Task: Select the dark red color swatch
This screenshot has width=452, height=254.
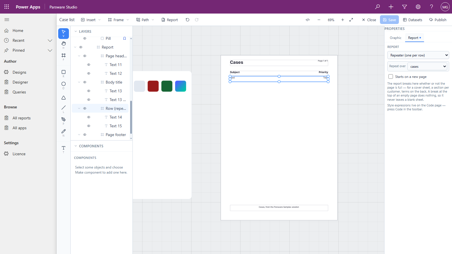Action: (x=153, y=86)
